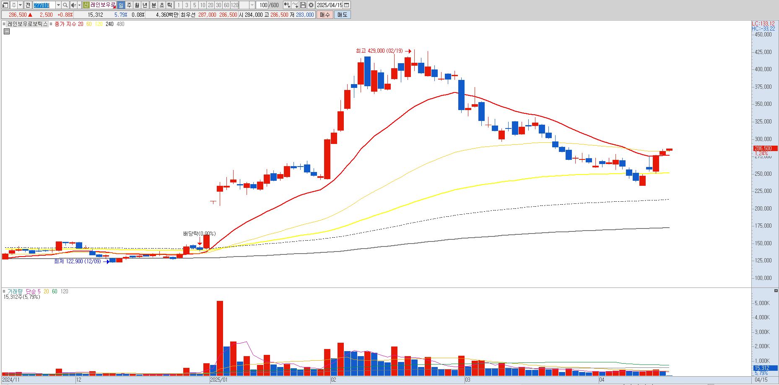Open chart settings gear icon

[x=311, y=5]
